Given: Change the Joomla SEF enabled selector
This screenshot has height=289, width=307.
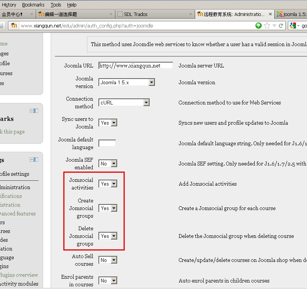Looking at the screenshot, I should pos(114,164).
